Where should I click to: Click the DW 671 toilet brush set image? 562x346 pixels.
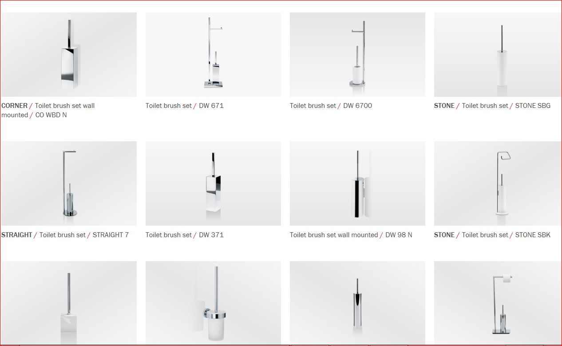[213, 55]
